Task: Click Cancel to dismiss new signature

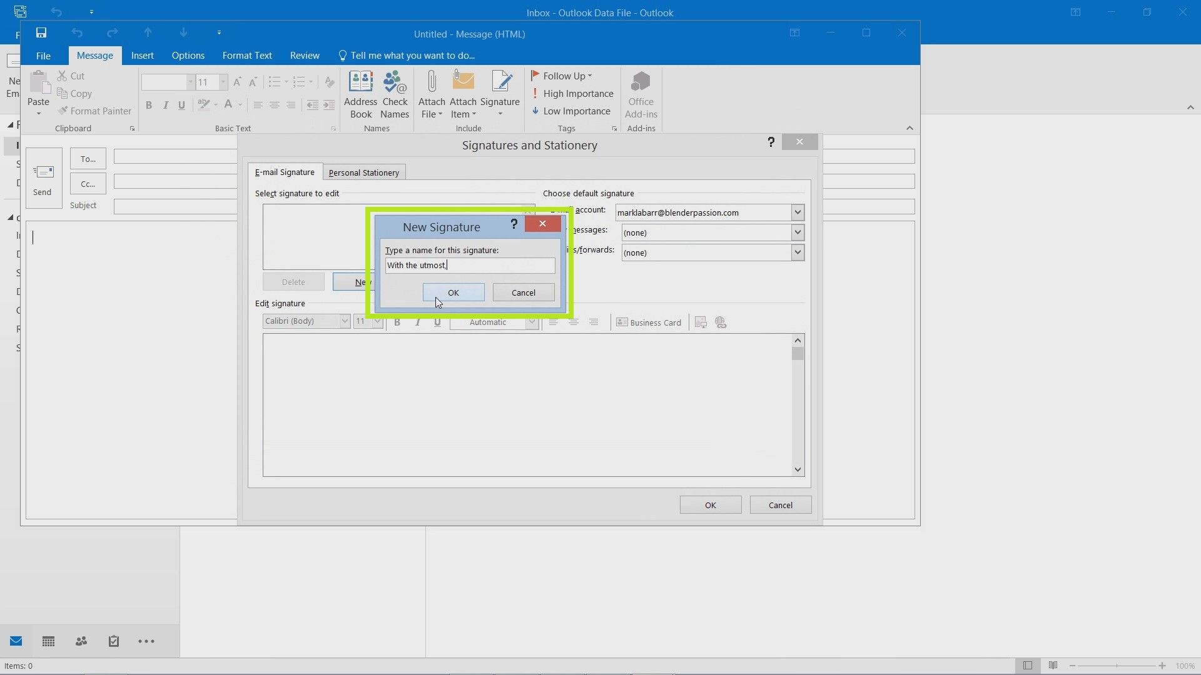Action: coord(523,292)
